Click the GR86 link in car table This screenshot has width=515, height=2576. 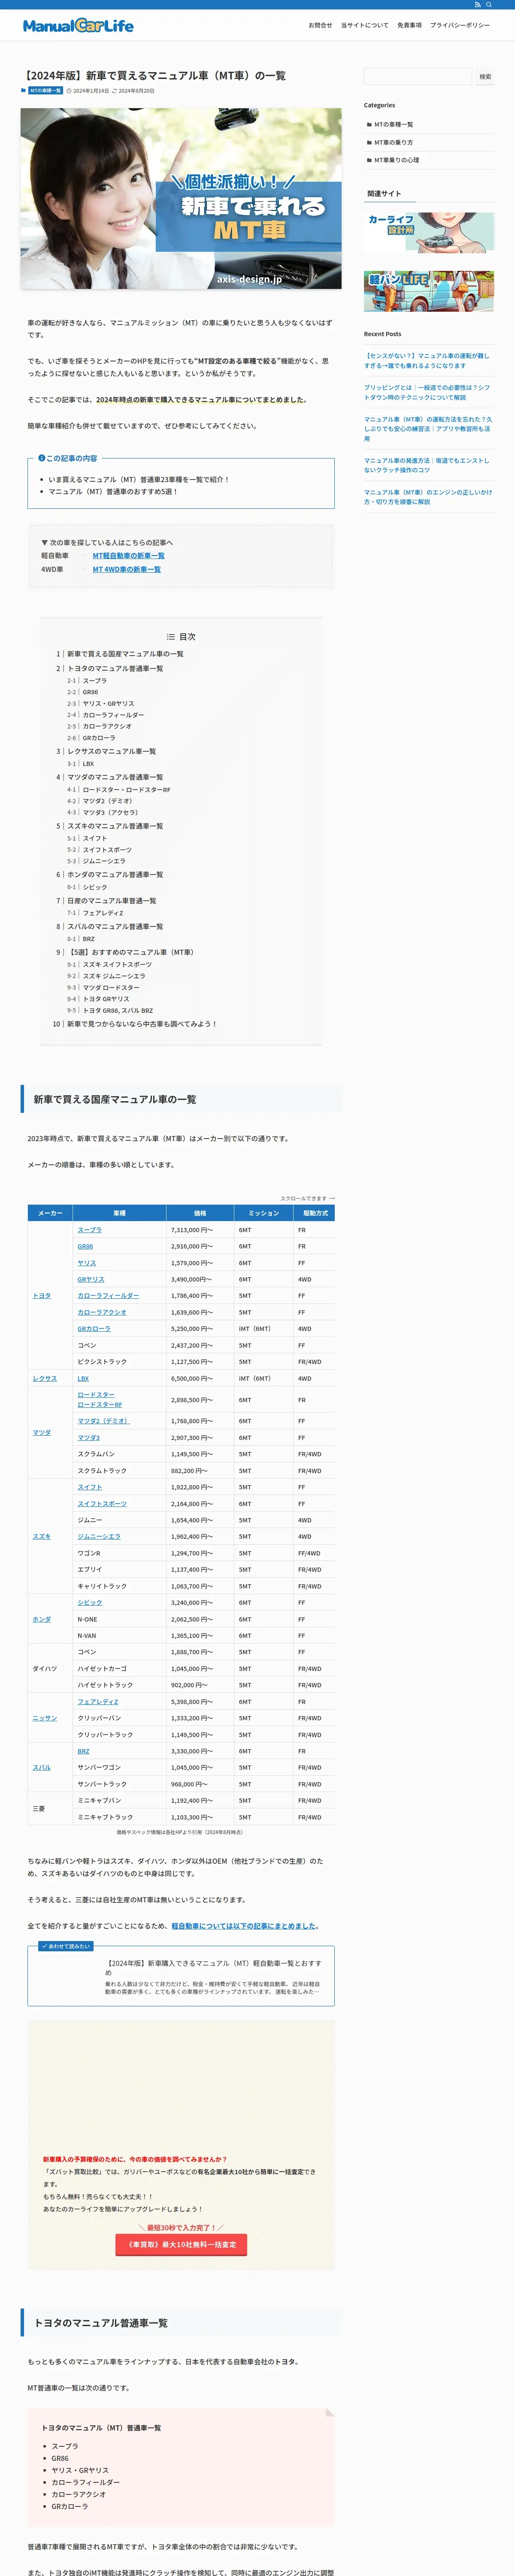[85, 1247]
